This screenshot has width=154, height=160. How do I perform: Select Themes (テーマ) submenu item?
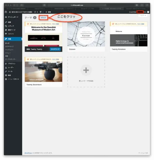7,43
